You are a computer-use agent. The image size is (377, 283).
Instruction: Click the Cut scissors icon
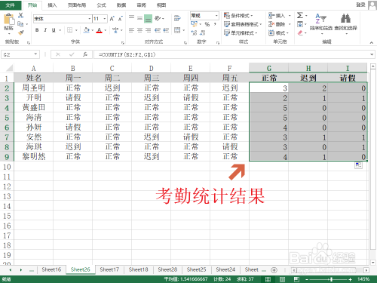(21, 16)
